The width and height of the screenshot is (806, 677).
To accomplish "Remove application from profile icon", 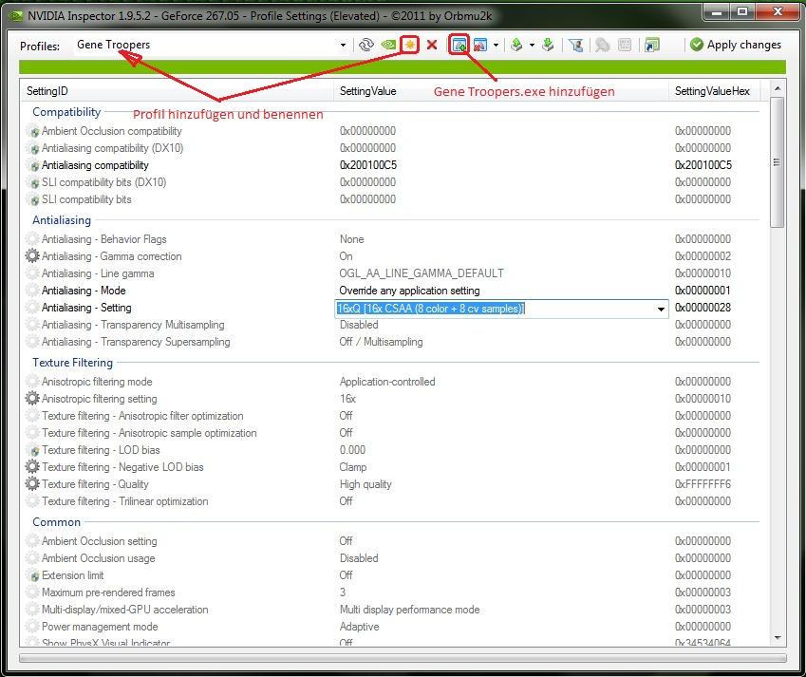I will [x=480, y=45].
